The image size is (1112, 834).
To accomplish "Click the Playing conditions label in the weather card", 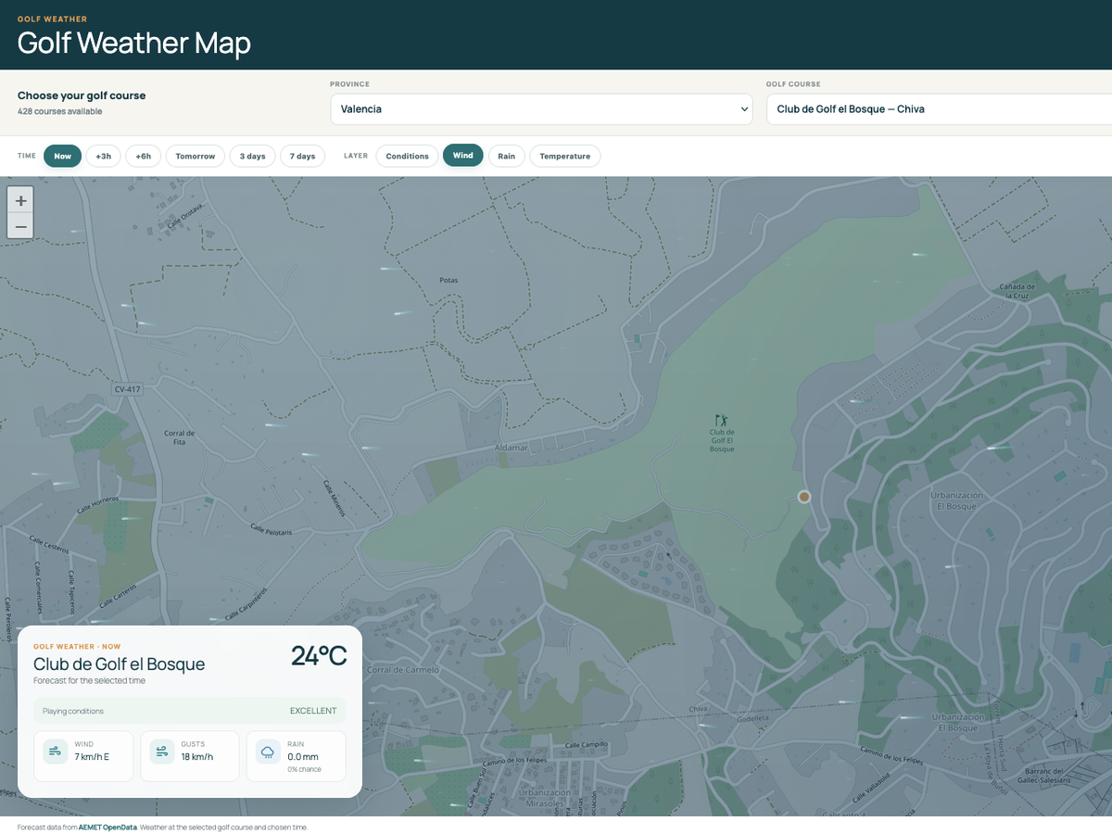I will [x=73, y=712].
